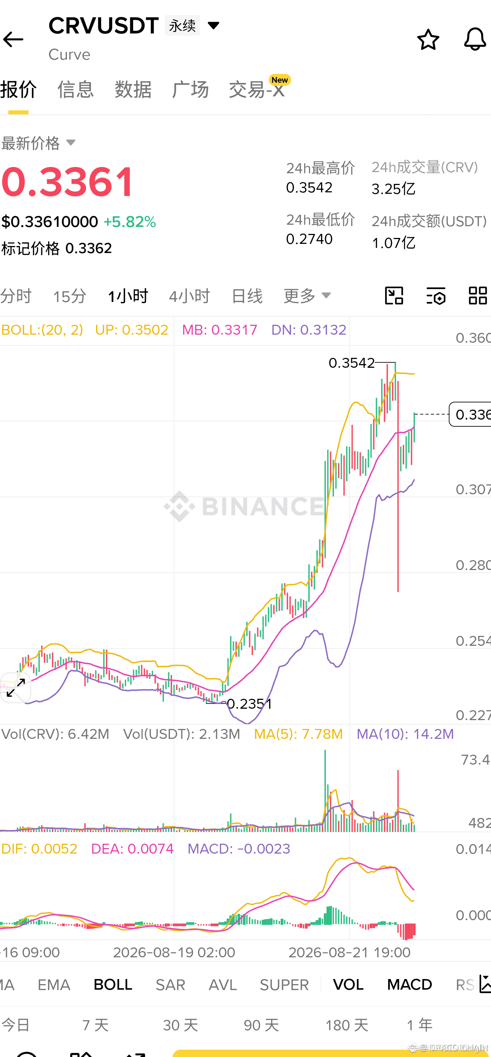Viewport: 491px width, 1057px height.
Task: Toggle the VOL sub-indicator
Action: (x=348, y=985)
